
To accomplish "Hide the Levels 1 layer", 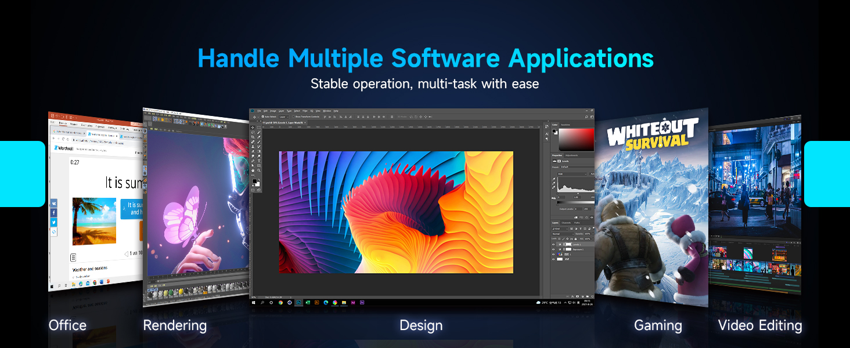I will (553, 245).
